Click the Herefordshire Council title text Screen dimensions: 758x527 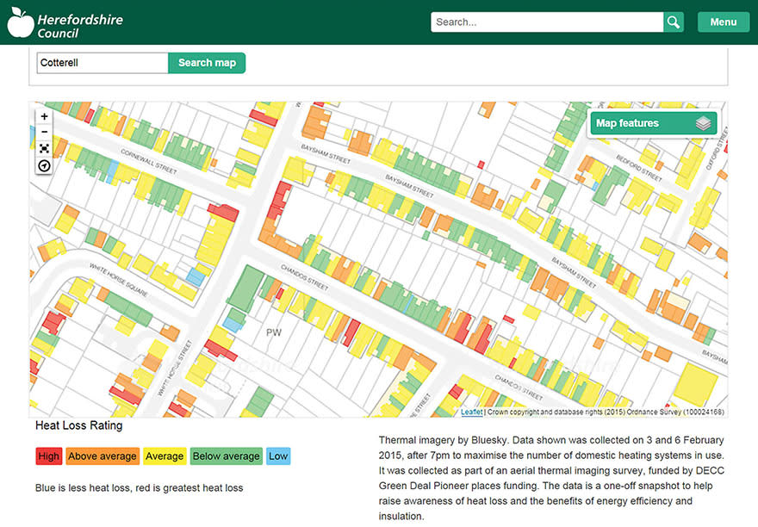pyautogui.click(x=79, y=25)
